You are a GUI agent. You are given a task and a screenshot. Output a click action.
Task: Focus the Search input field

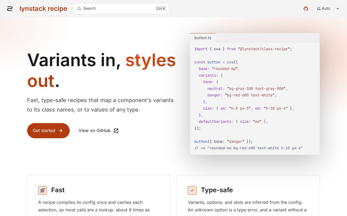[x=121, y=9]
